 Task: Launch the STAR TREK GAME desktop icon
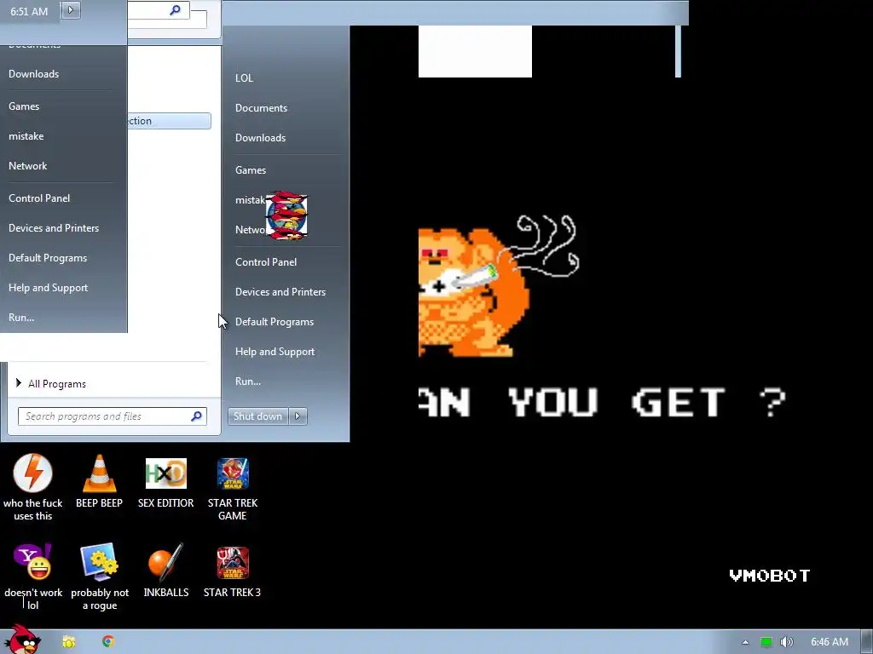(233, 473)
